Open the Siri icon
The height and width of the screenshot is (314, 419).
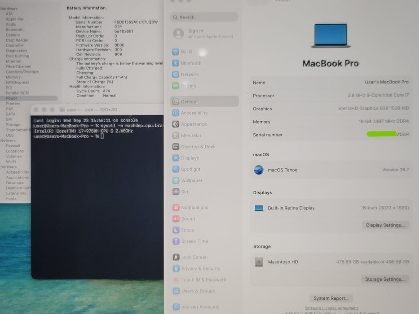coord(176,192)
